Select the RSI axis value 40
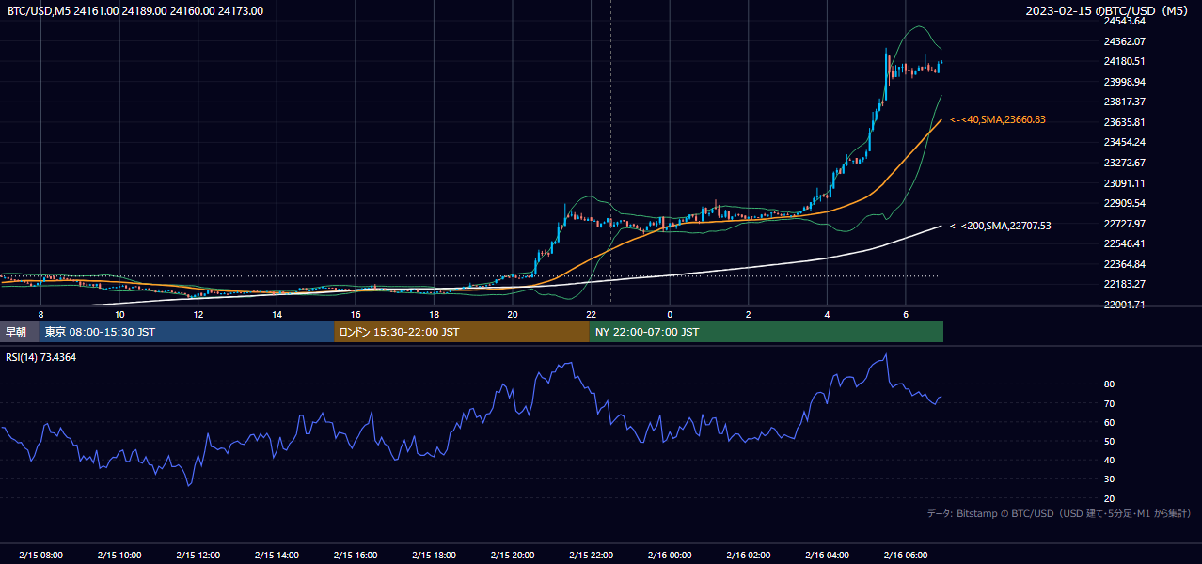The width and height of the screenshot is (1202, 564). coord(1109,460)
